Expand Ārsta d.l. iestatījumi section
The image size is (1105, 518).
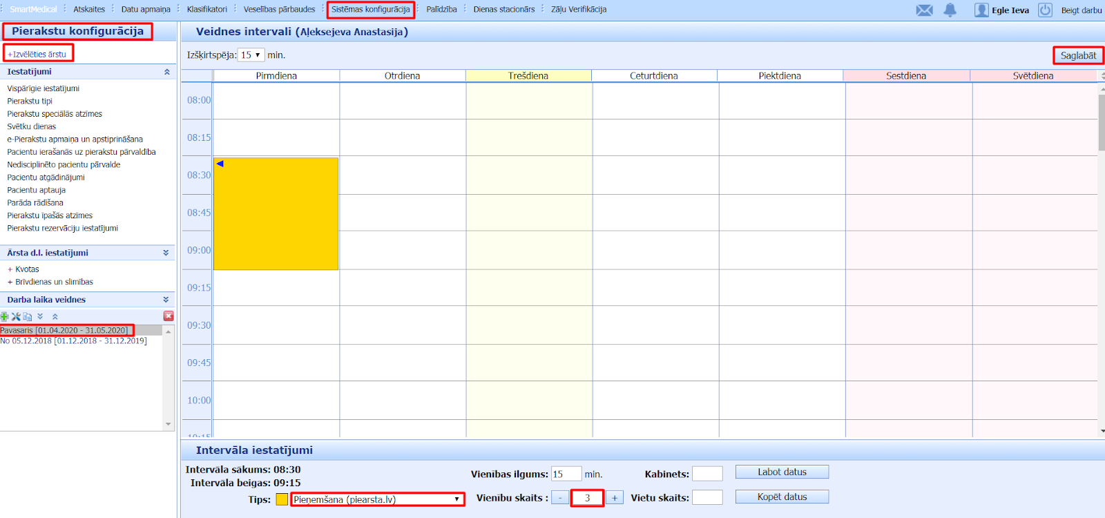pos(166,253)
